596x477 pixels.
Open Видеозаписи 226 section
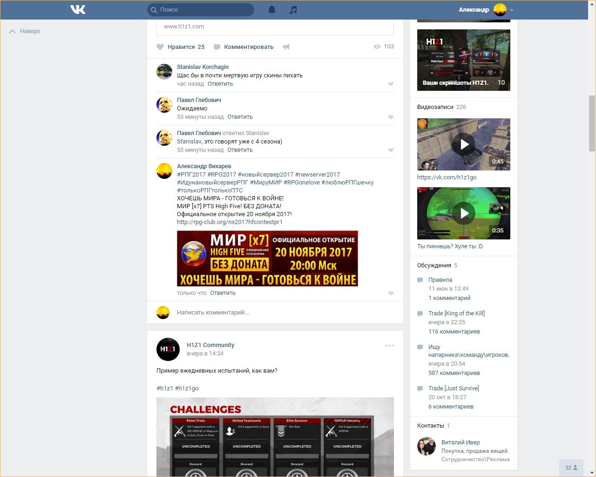tap(441, 107)
